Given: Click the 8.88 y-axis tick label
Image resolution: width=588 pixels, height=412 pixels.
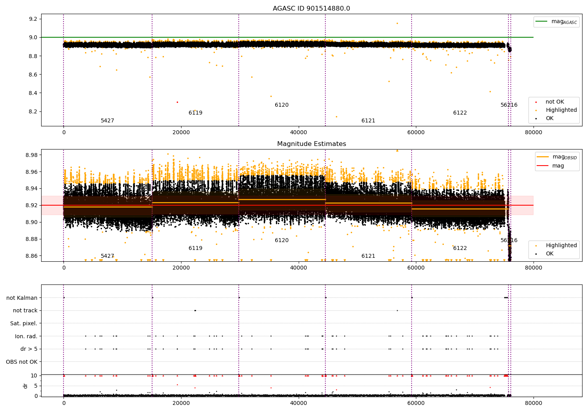Looking at the screenshot, I should pyautogui.click(x=32, y=239).
